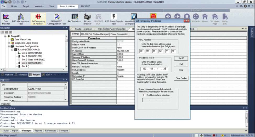Click the Navigator vertical scrollbar

point(66,51)
